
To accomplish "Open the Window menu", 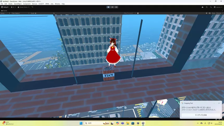I will point(57,4).
